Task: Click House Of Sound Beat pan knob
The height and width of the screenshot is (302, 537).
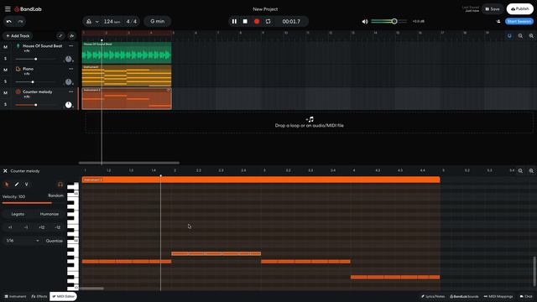Action: coord(69,59)
